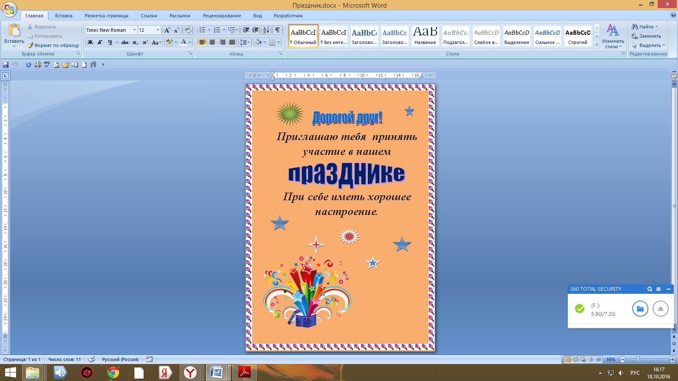Open font size 12 dropdown

tap(158, 30)
